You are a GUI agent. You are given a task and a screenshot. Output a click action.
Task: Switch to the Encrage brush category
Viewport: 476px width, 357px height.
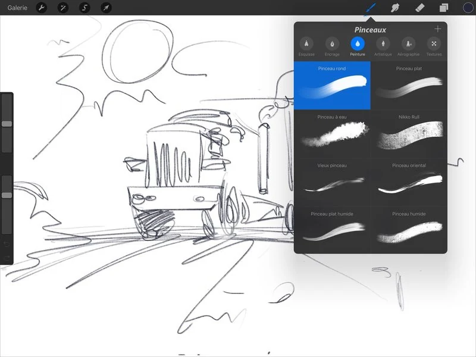click(x=332, y=47)
